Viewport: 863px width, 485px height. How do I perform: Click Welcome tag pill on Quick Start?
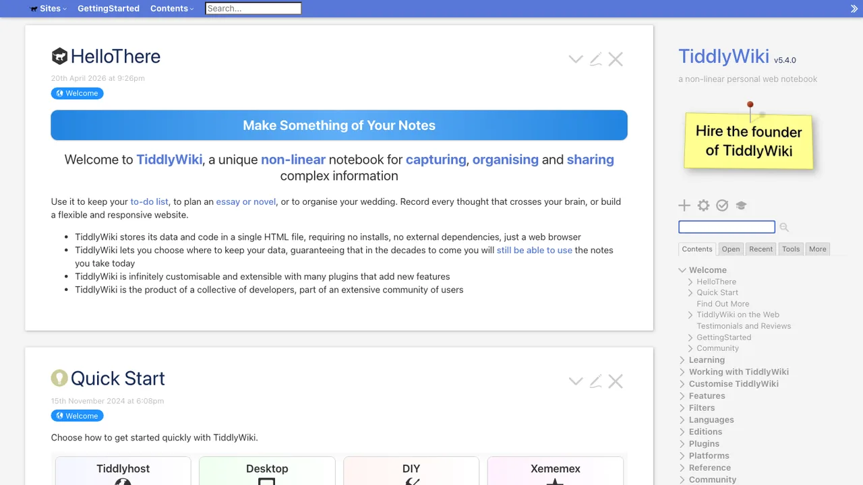click(x=77, y=416)
